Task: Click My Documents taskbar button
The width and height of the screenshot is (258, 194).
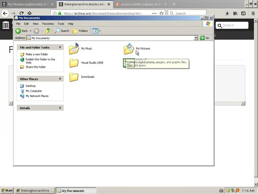Action: coord(76,190)
